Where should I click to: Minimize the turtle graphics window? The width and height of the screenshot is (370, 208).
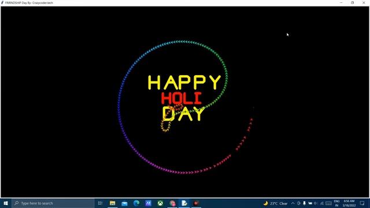pyautogui.click(x=341, y=3)
